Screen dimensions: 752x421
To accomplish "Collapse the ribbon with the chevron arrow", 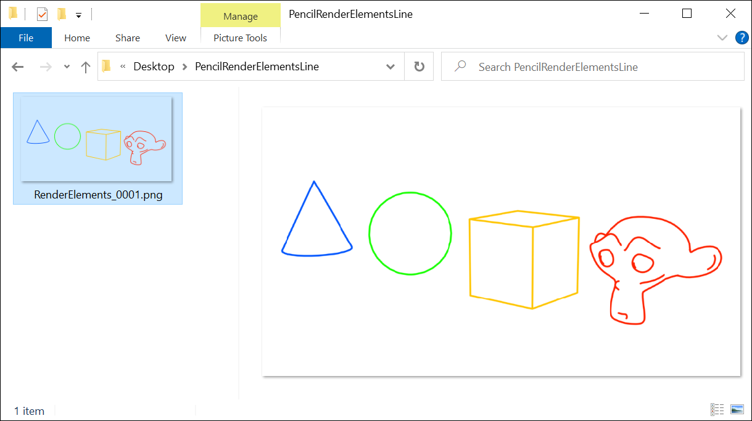I will [x=722, y=38].
